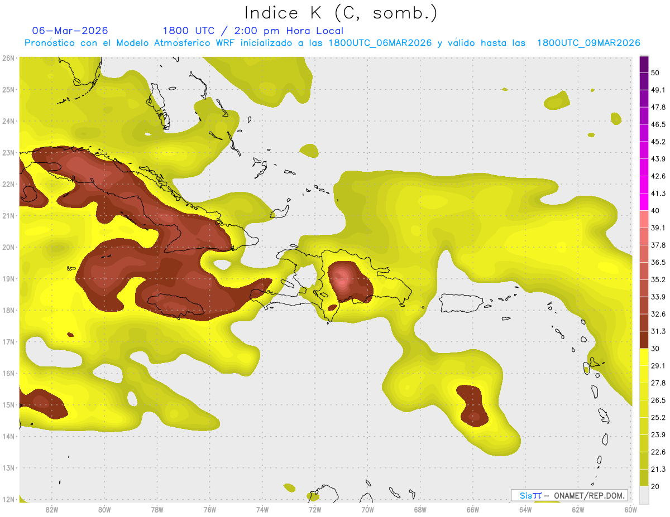The image size is (670, 517).
Task: Click the "1800UTC_09MAR2026" valid-until time text
Action: coord(588,43)
